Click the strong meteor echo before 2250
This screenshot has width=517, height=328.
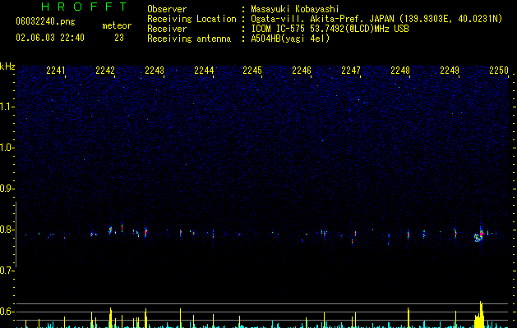[479, 235]
